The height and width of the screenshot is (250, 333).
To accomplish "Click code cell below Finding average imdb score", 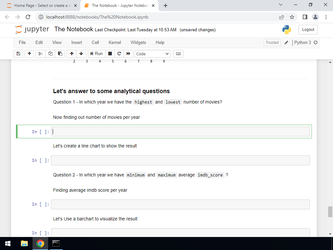I will coord(180,204).
